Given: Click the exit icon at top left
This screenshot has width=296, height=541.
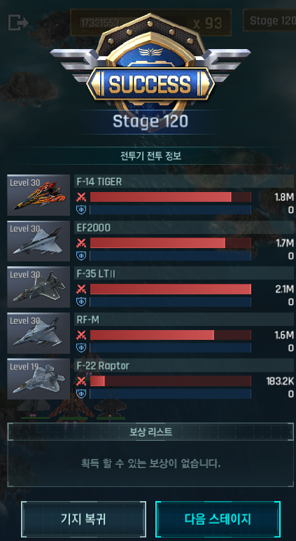Looking at the screenshot, I should click(18, 22).
